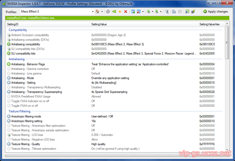Open the dropdown next to the remove application icon
Image resolution: width=235 pixels, height=161 pixels.
click(143, 12)
